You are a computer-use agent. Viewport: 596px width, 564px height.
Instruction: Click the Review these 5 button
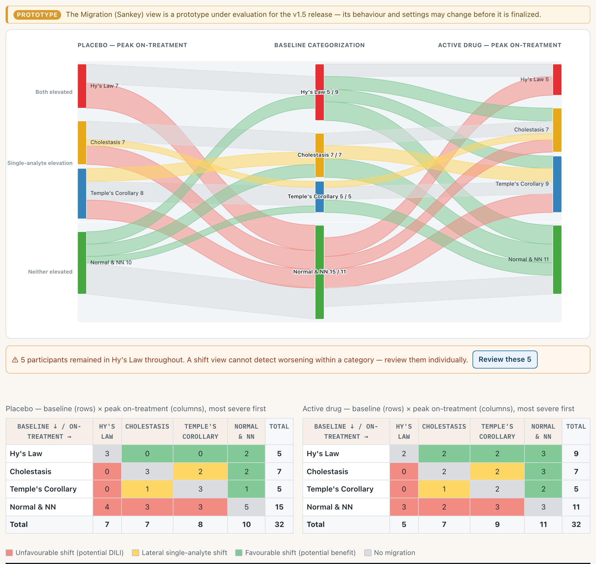point(505,359)
